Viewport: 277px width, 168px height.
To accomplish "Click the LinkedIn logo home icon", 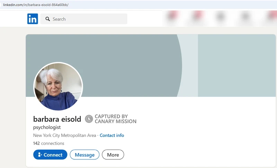I will click(x=33, y=19).
